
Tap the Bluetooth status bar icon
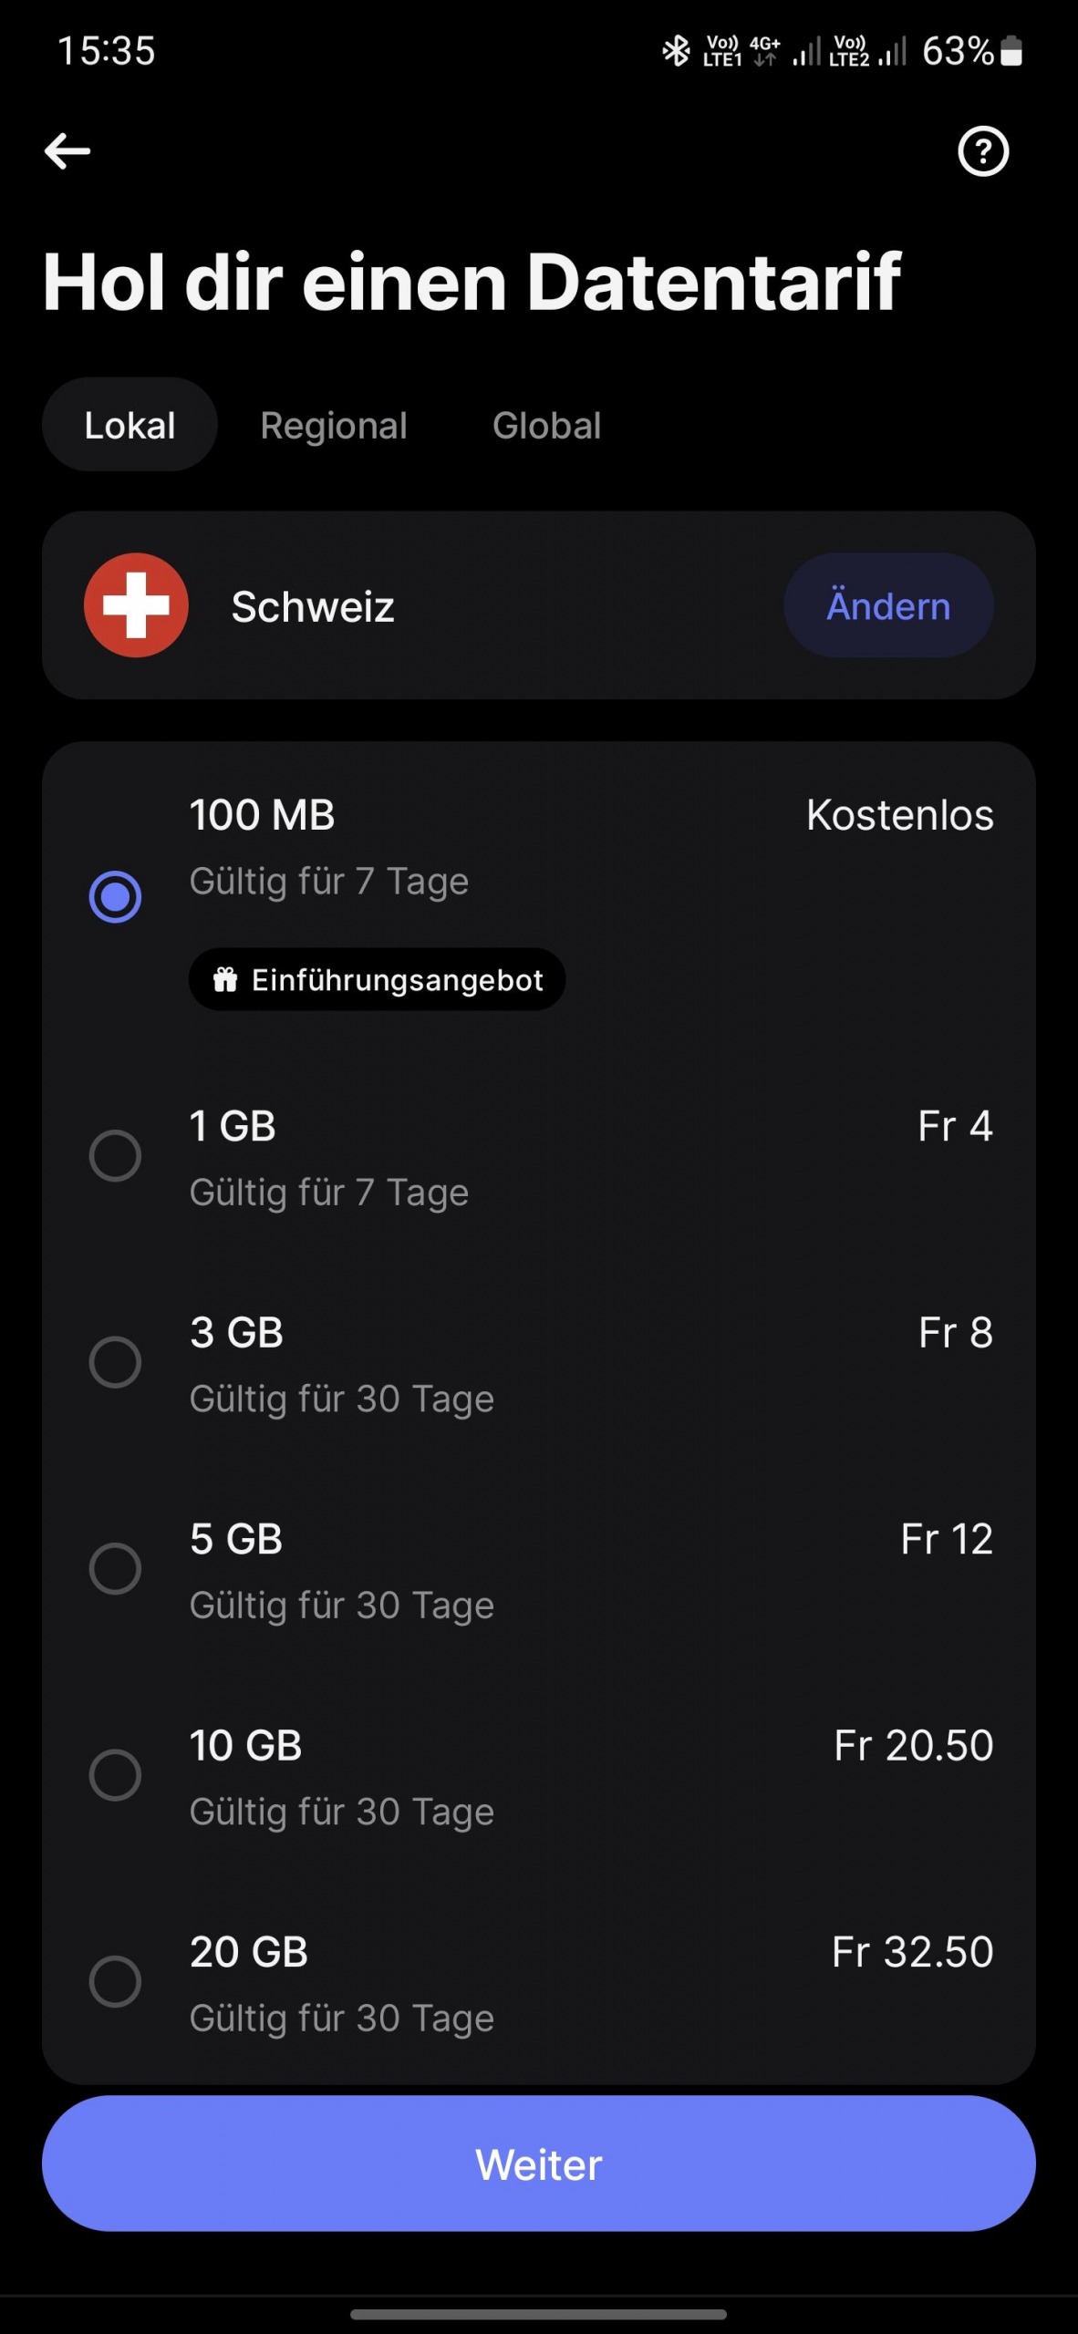click(x=676, y=51)
